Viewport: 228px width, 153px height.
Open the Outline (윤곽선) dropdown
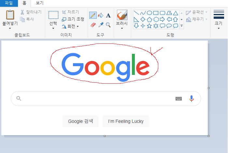point(197,12)
